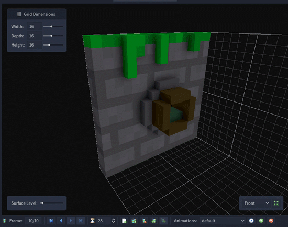Click the hourglass frame duration icon
Image resolution: width=288 pixels, height=227 pixels.
point(92,221)
